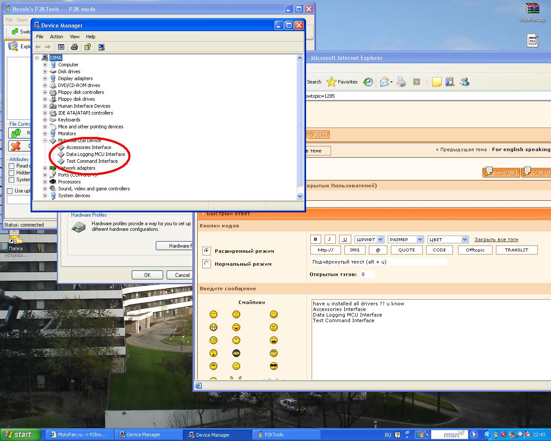Image resolution: width=551 pixels, height=441 pixels.
Task: Click the ВВЕРХ button on the forum page
Action: (318, 135)
